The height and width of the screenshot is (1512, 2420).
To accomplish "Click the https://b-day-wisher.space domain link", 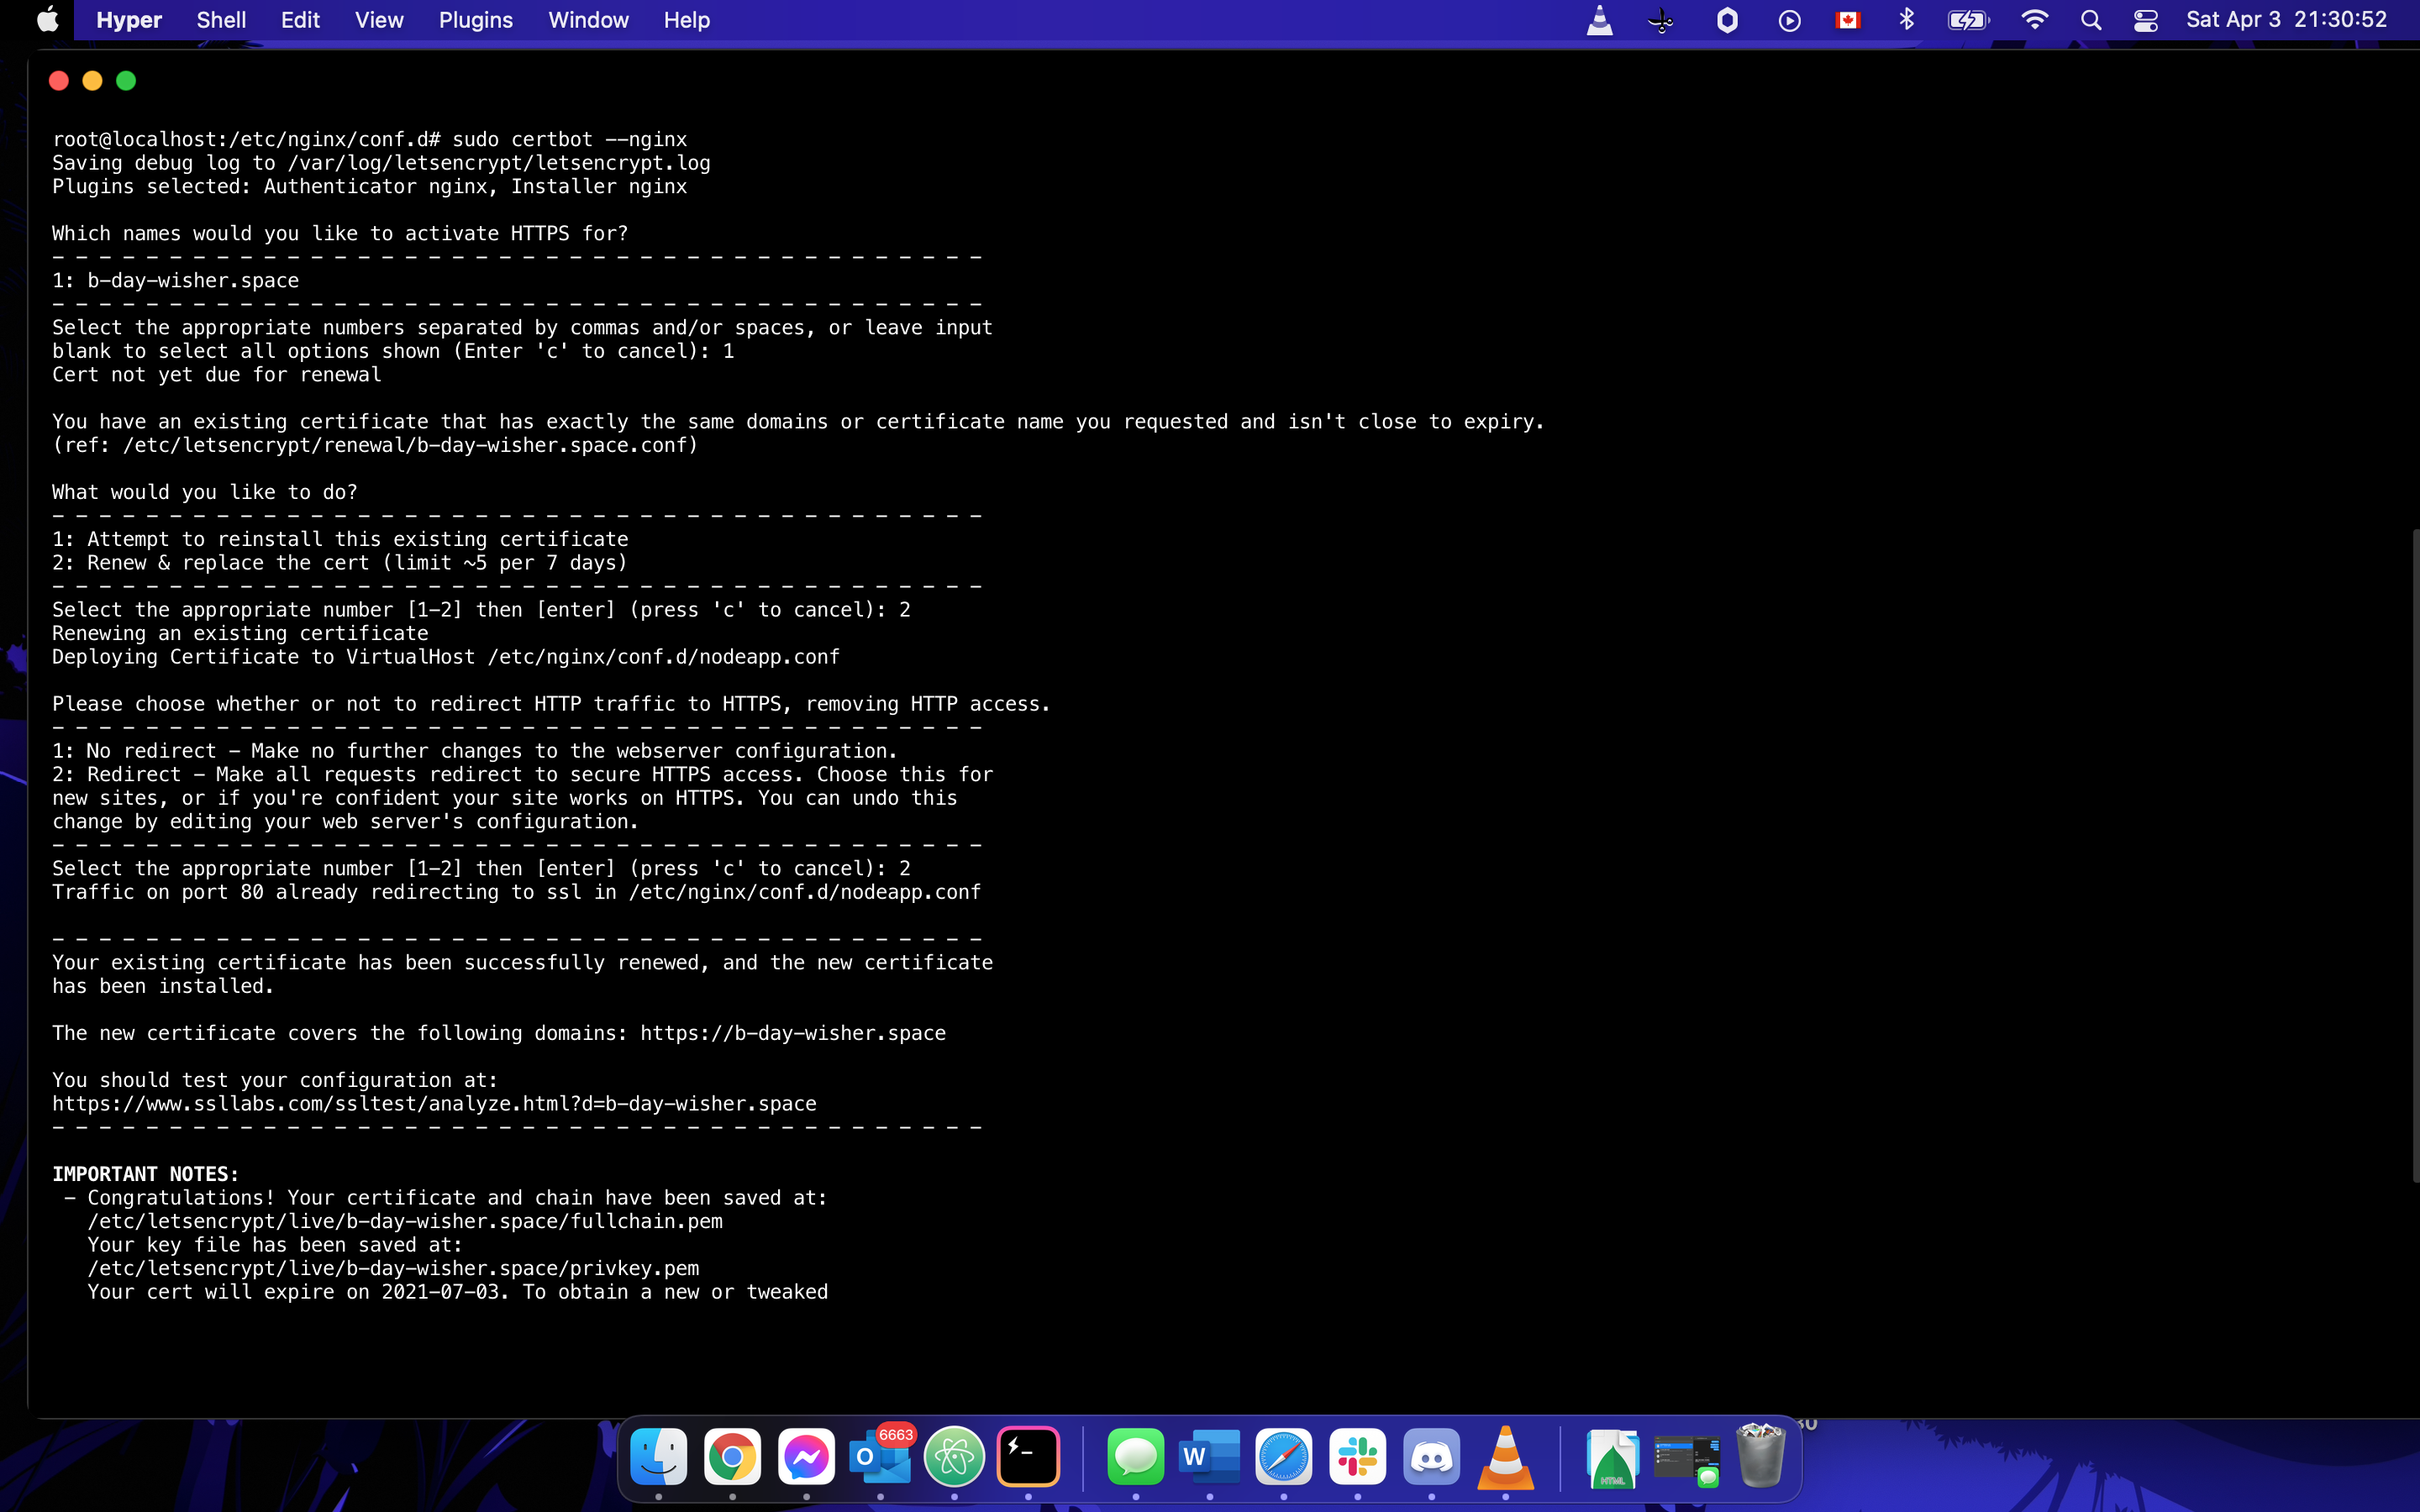I will click(792, 1033).
